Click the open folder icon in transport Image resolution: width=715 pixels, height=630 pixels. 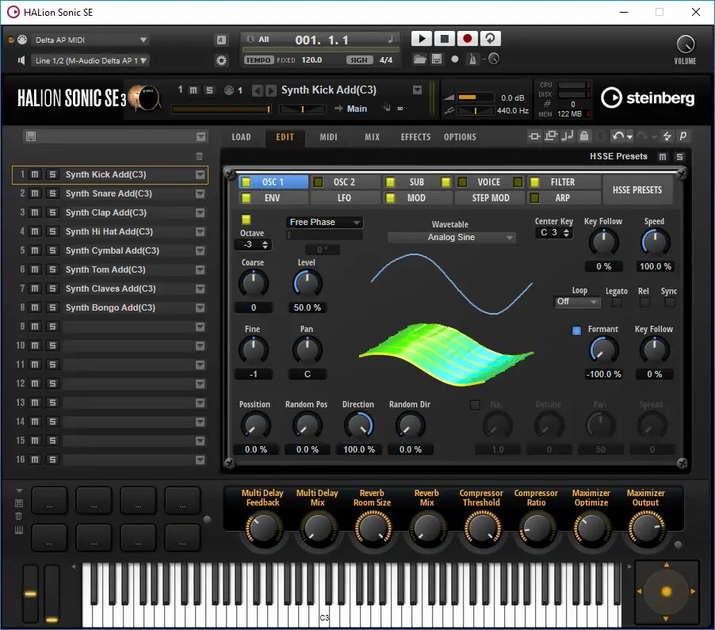[x=419, y=59]
